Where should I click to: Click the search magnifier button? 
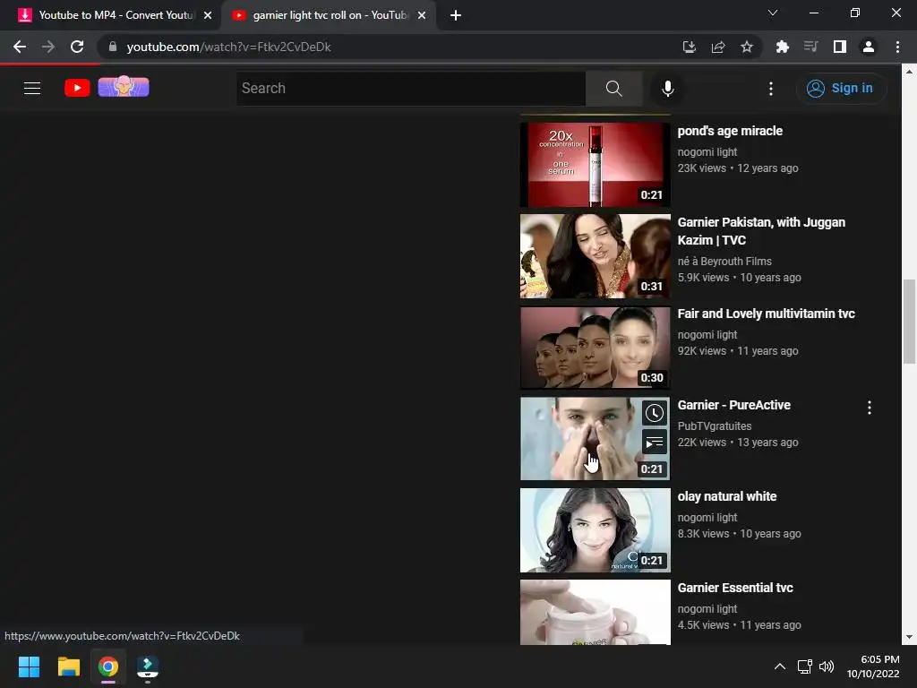613,89
